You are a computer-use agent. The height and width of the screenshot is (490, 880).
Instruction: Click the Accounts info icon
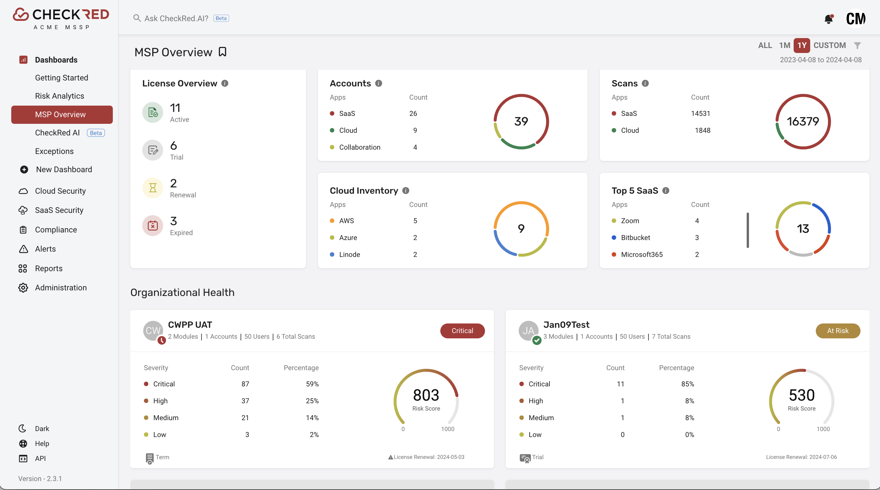click(378, 83)
